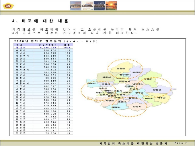This screenshot has width=195, height=146.
Task: Select the population value 110,299
Action: (50, 114)
